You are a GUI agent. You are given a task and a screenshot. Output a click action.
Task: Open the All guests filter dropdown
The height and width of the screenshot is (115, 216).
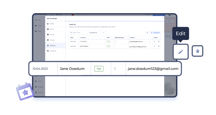click(96, 33)
